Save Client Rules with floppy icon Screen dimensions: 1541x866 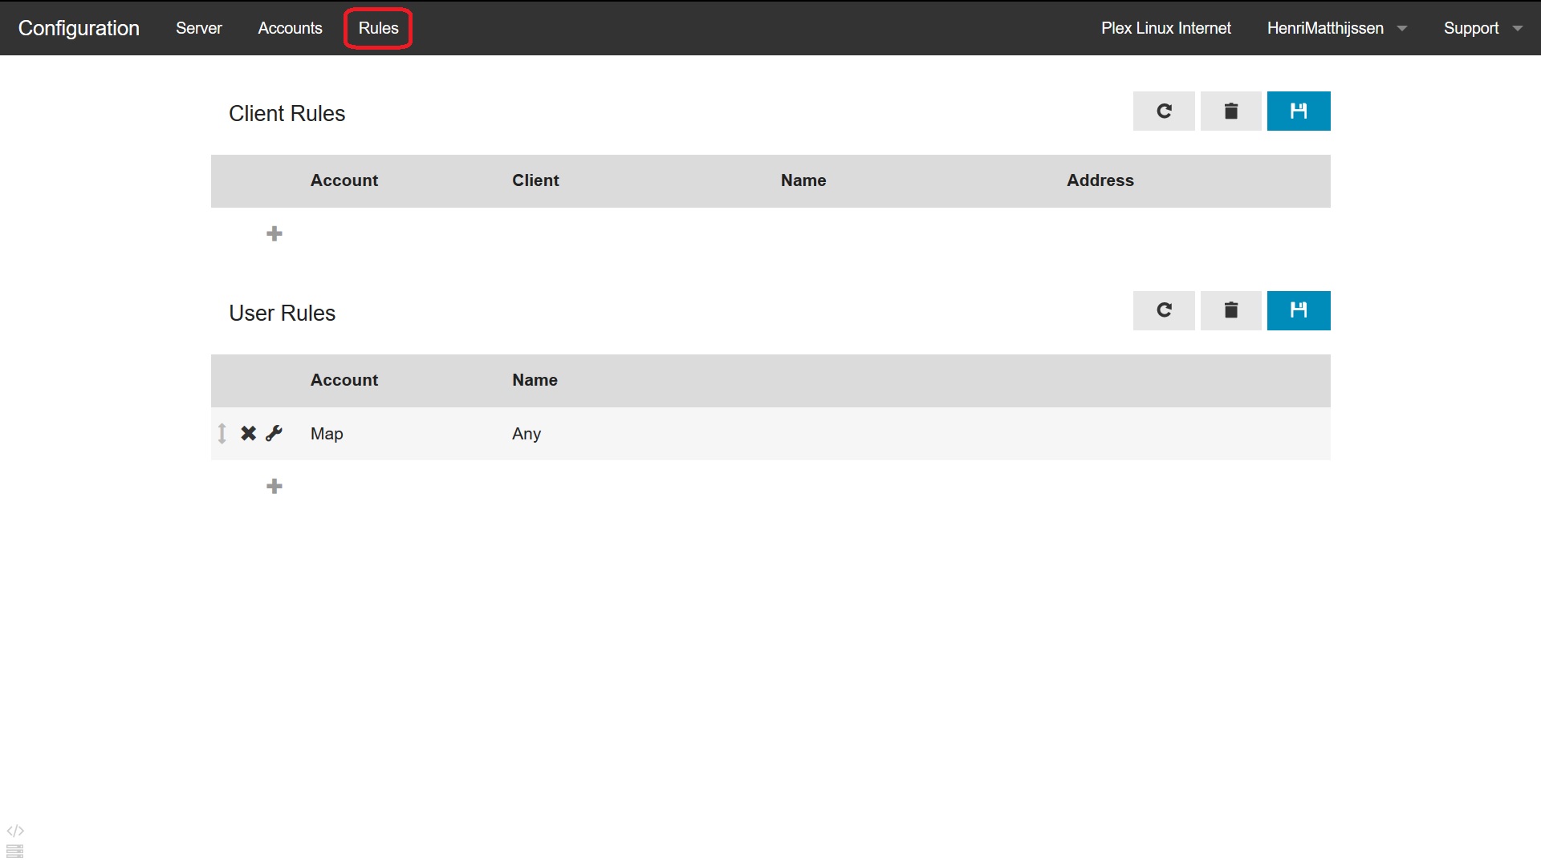(1298, 111)
